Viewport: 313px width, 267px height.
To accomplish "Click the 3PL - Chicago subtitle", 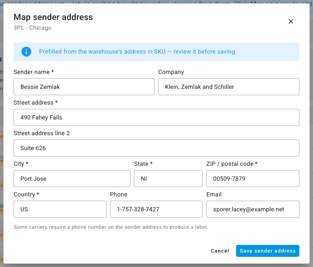I will tap(33, 28).
